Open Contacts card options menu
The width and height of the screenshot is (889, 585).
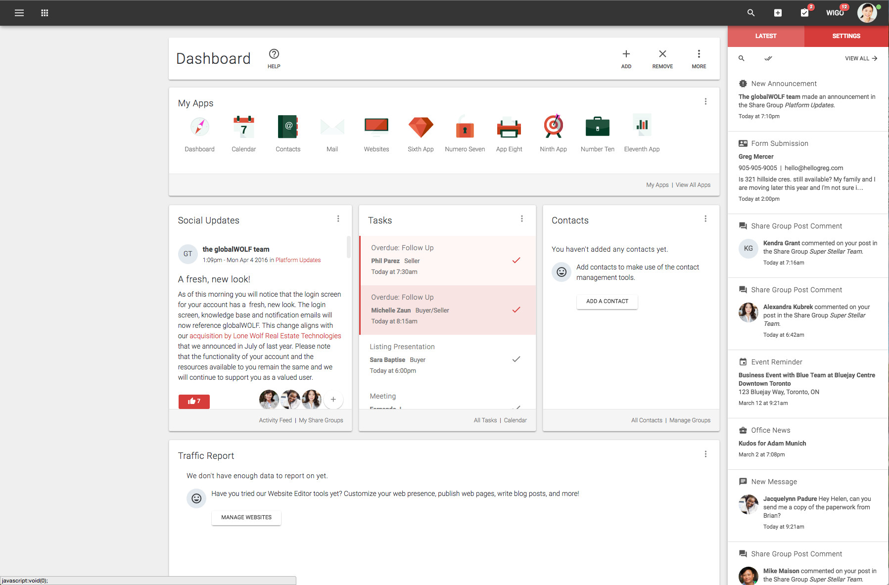(705, 219)
